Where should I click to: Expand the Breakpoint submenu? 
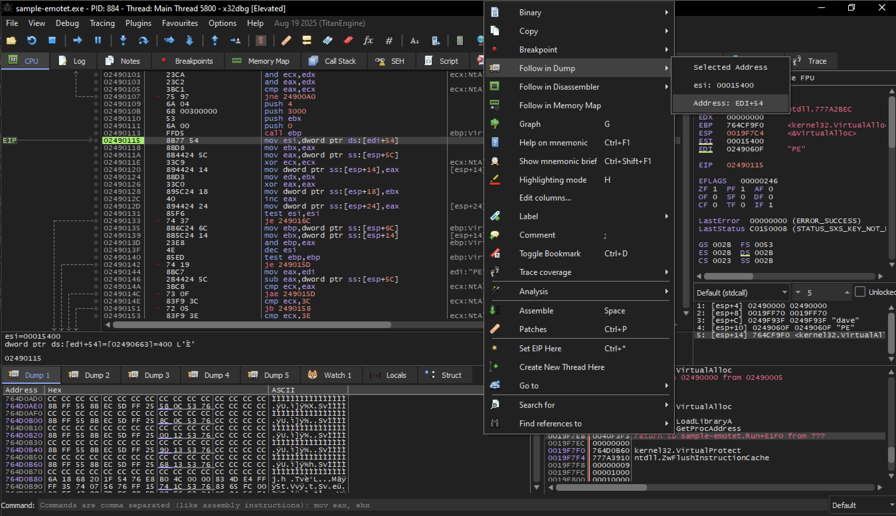(579, 49)
